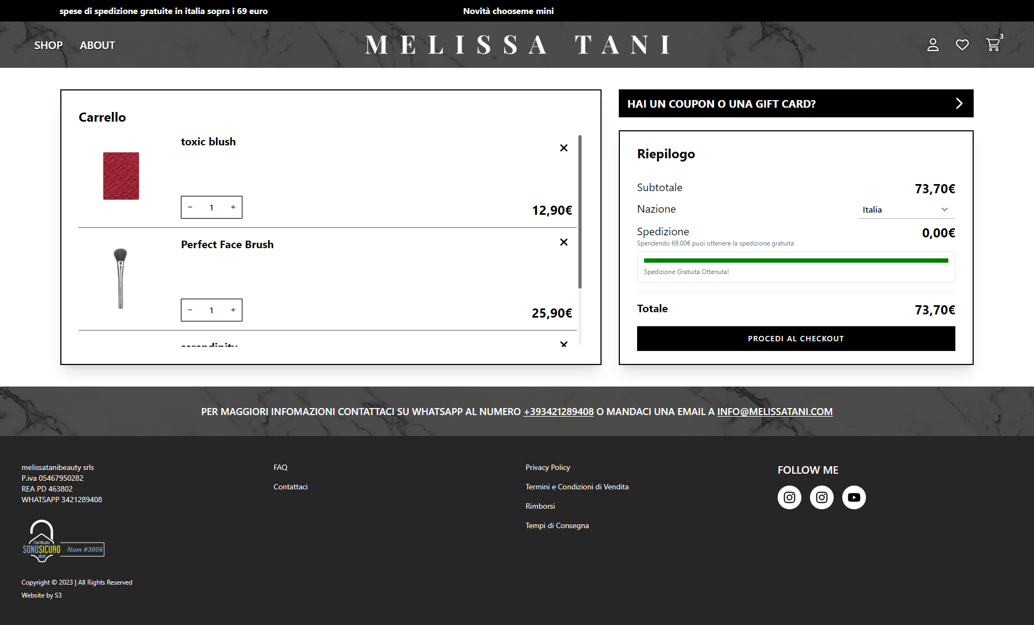1034x625 pixels.
Task: Click the Perfect Face Brush product name
Action: pos(227,244)
